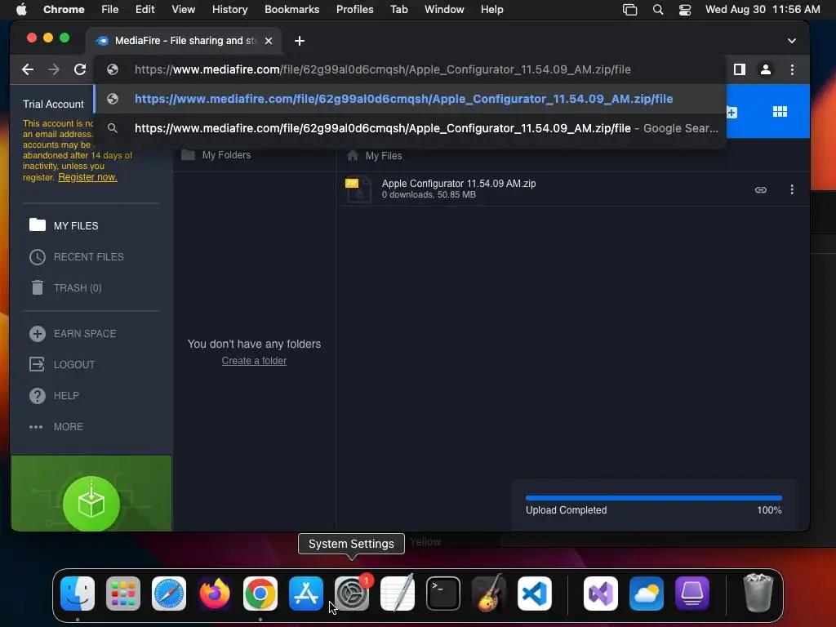Click the Create a folder link
This screenshot has height=627, width=836.
pos(255,361)
